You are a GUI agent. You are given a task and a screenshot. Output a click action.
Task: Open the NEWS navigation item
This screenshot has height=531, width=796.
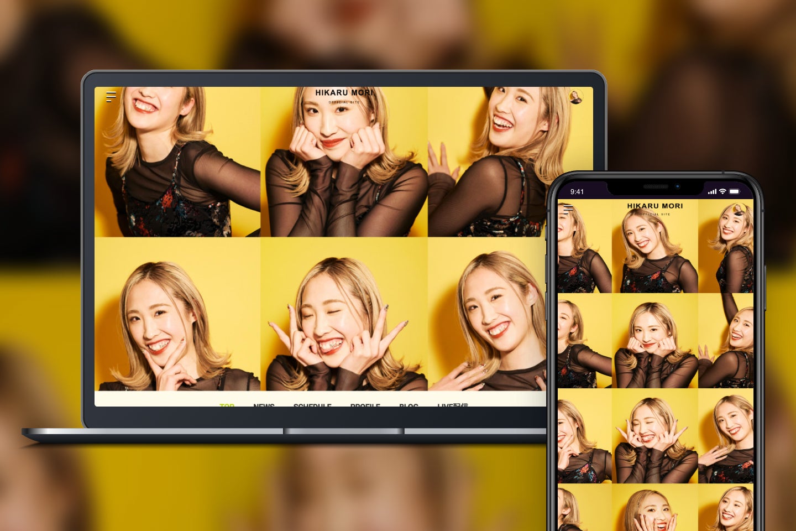(x=264, y=405)
